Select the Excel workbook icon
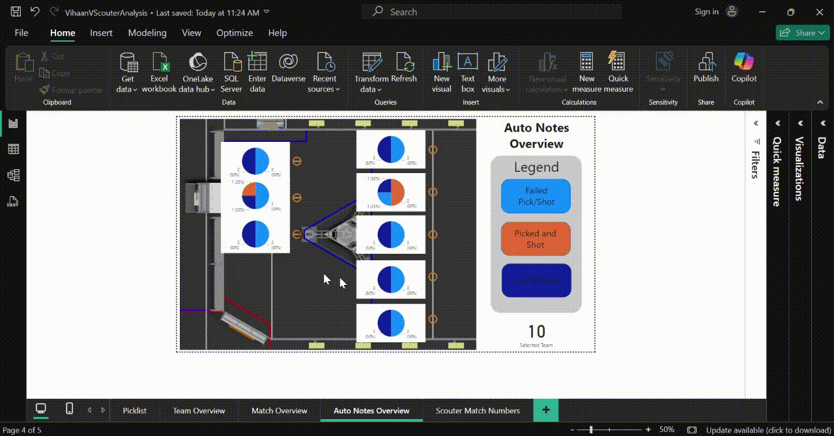The image size is (834, 436). tap(160, 62)
